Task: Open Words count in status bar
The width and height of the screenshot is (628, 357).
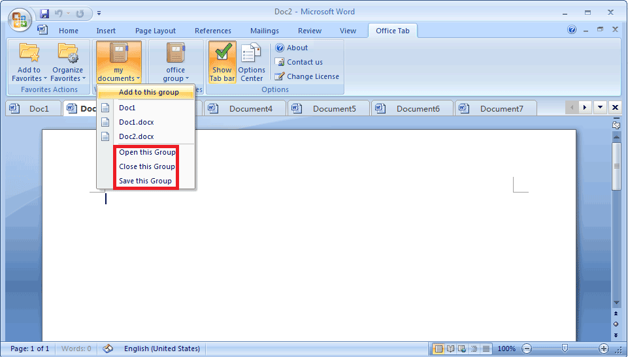Action: point(76,349)
